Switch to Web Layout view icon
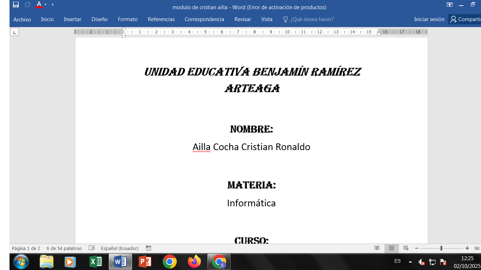The height and width of the screenshot is (270, 481). click(x=406, y=248)
